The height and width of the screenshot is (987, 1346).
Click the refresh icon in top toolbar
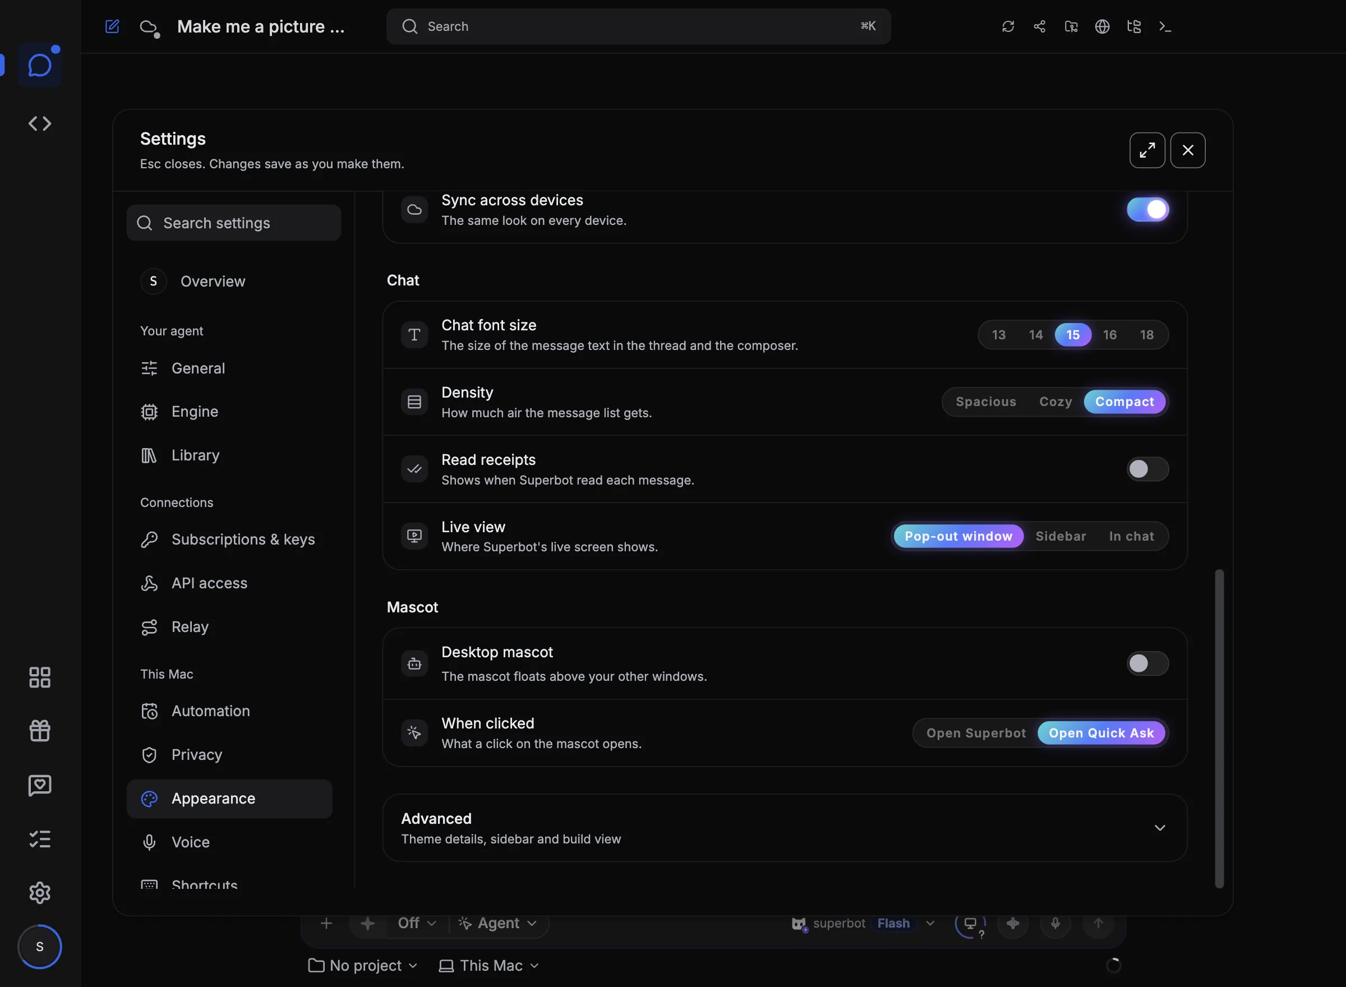click(1008, 26)
